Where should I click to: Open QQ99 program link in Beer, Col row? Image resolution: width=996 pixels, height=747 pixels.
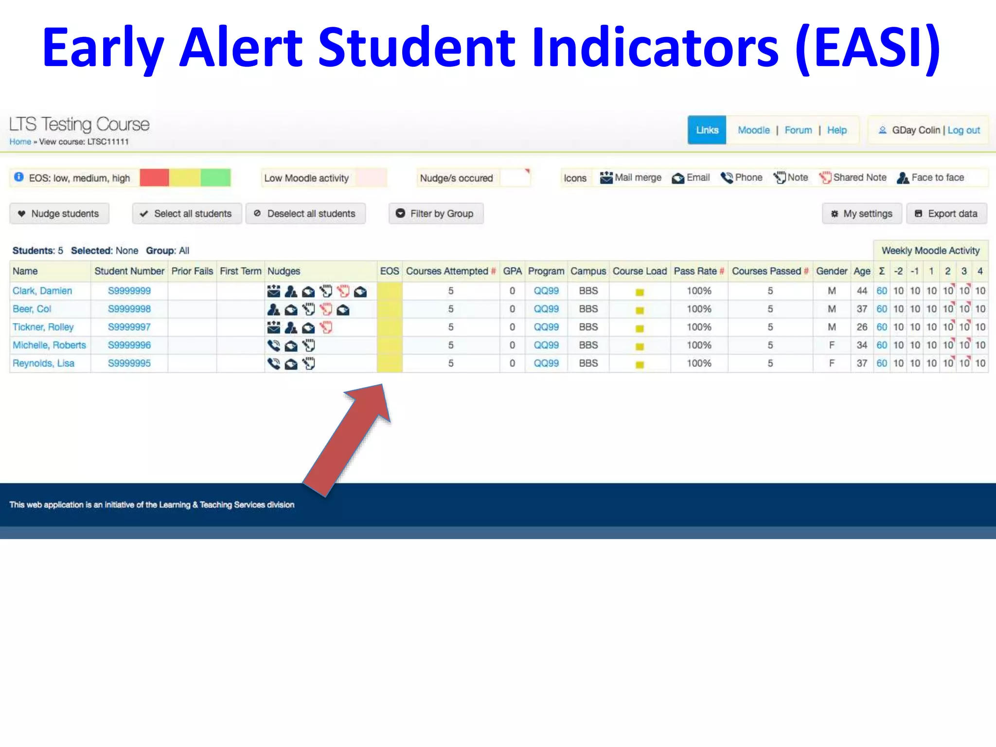coord(546,309)
